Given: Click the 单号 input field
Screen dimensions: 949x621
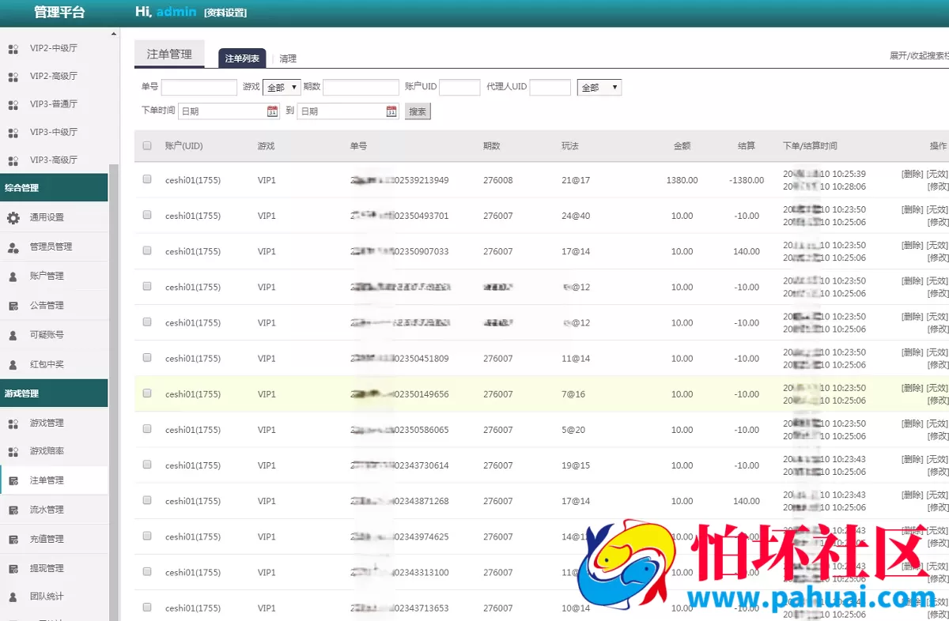Looking at the screenshot, I should pos(199,87).
